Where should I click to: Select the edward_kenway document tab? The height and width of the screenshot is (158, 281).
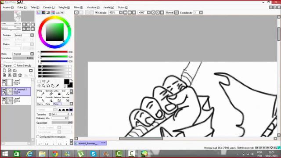point(90,143)
